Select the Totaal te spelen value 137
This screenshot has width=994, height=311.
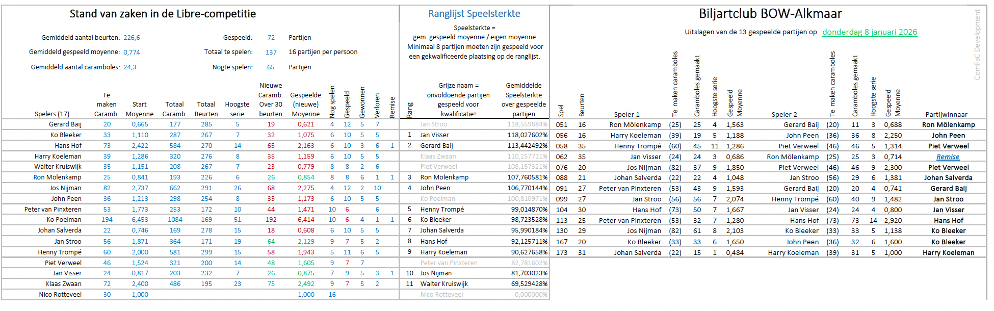[271, 53]
